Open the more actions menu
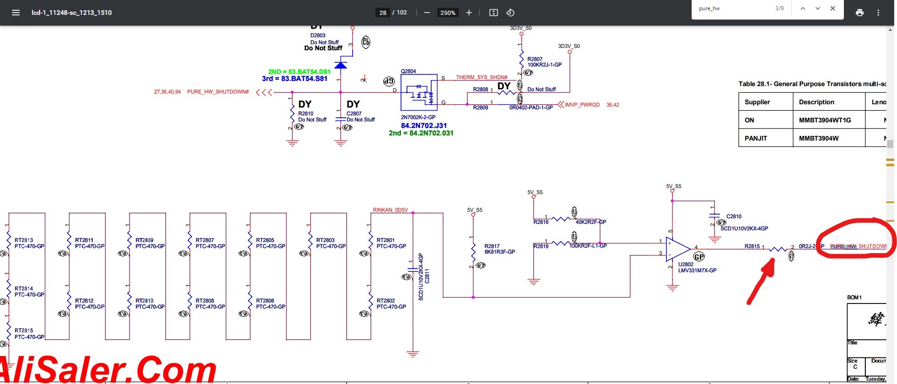This screenshot has height=384, width=897. [878, 13]
